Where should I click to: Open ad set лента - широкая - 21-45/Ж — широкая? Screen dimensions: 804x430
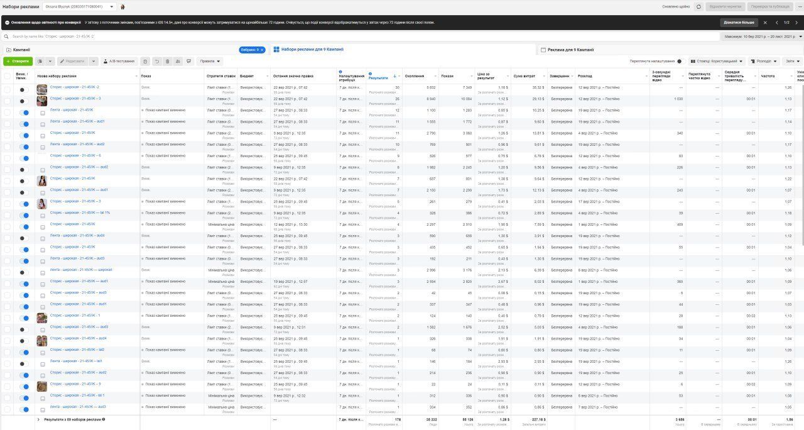(81, 270)
